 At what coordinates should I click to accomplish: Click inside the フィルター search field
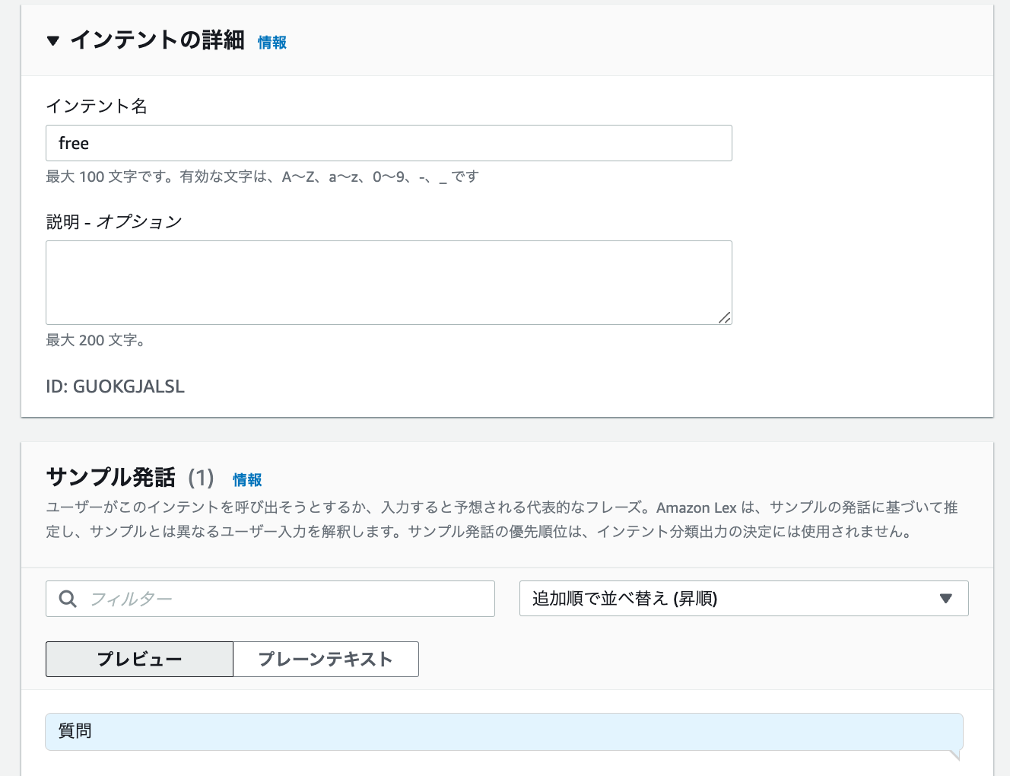[x=228, y=599]
